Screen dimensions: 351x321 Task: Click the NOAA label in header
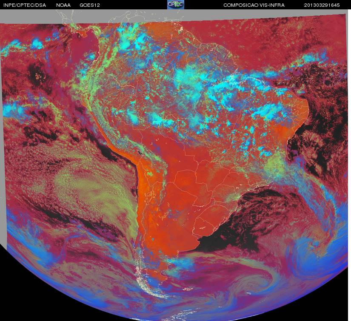click(63, 5)
